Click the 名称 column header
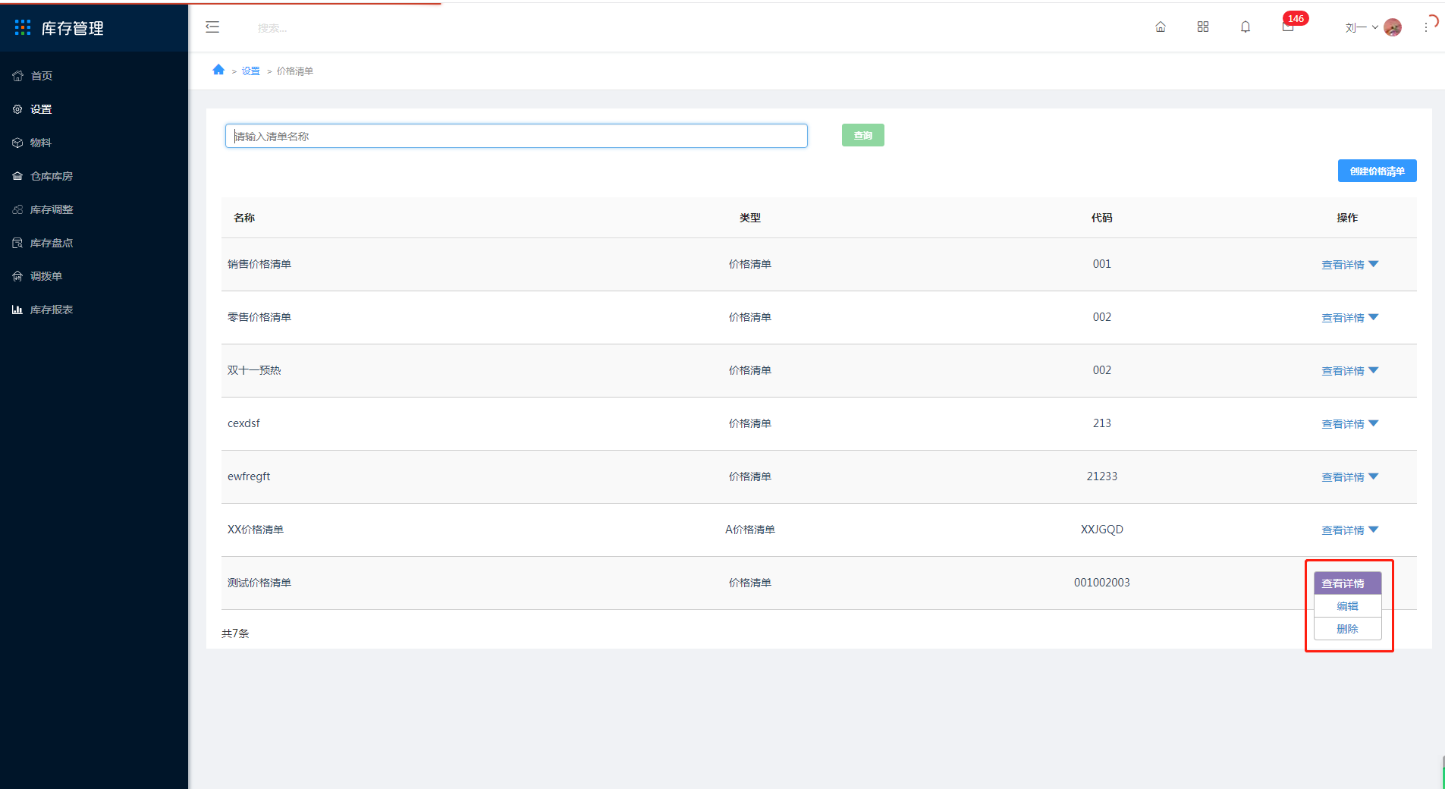The height and width of the screenshot is (789, 1445). click(x=244, y=218)
